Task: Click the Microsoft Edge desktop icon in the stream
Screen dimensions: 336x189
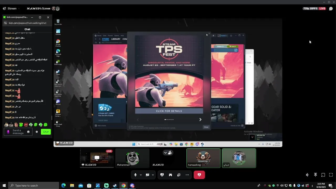Action: pos(58,53)
